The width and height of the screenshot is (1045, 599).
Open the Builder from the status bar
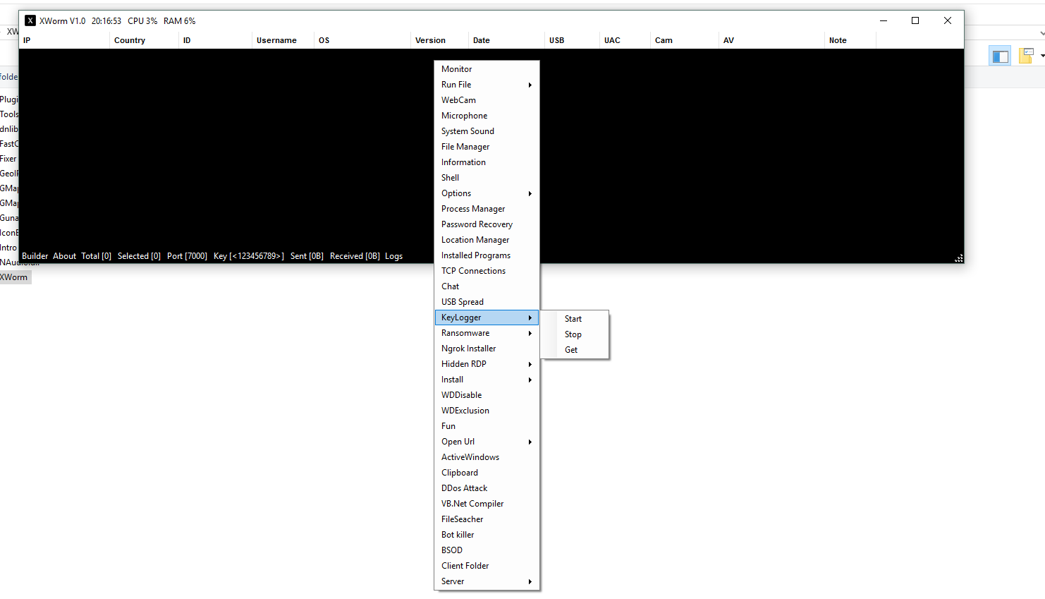[35, 255]
